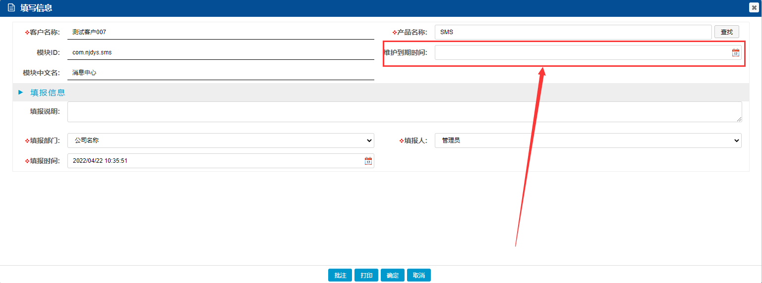Click the 模块中文名 input field
The height and width of the screenshot is (283, 762).
pos(221,73)
